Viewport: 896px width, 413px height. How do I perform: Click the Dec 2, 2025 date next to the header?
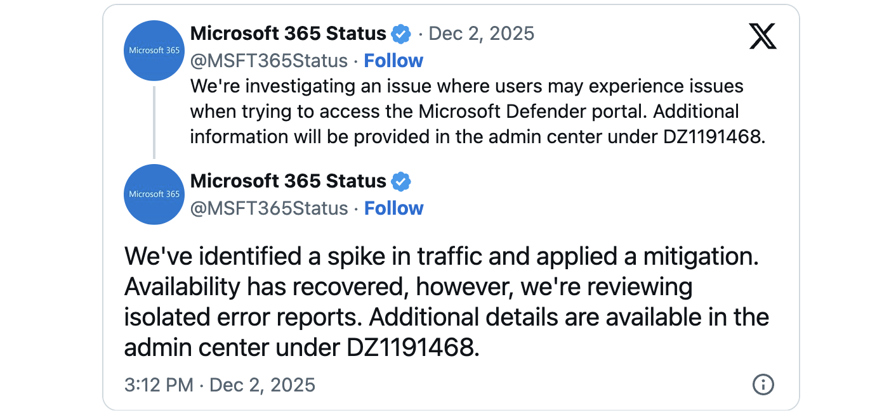[482, 34]
